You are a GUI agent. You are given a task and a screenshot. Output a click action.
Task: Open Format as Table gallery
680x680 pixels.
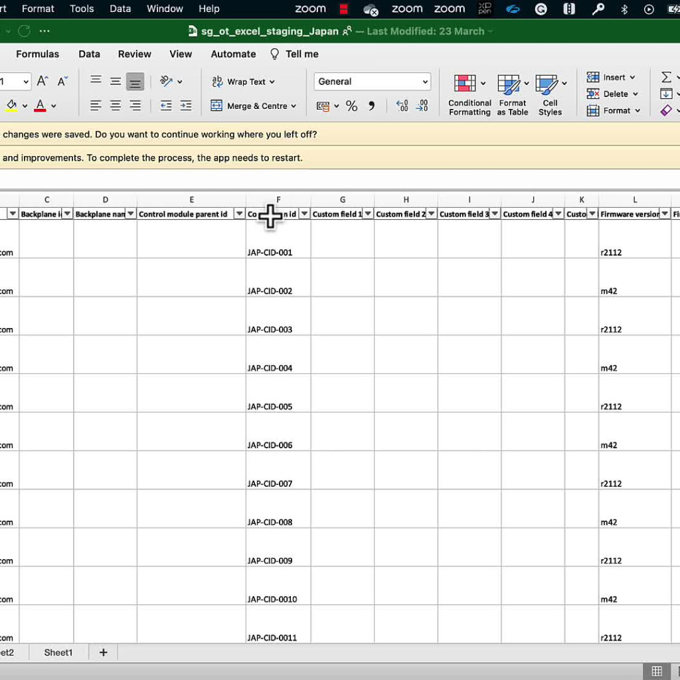[x=513, y=95]
